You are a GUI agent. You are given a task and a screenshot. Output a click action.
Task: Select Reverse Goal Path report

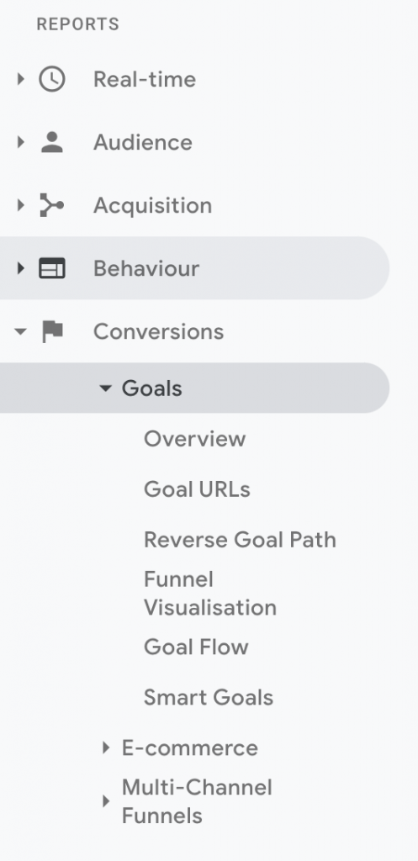pyautogui.click(x=240, y=540)
